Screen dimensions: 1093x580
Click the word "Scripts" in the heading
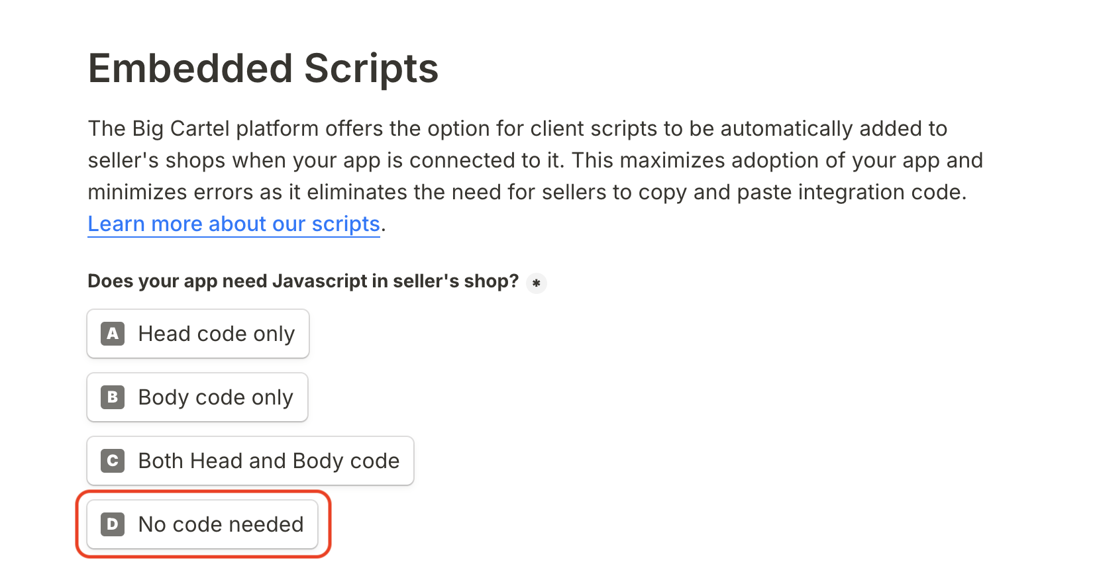[x=371, y=68]
